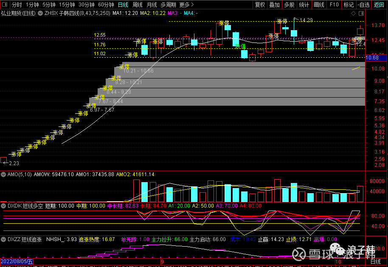Open the 统计 statistics tool
This screenshot has height=267, width=388.
304,5
